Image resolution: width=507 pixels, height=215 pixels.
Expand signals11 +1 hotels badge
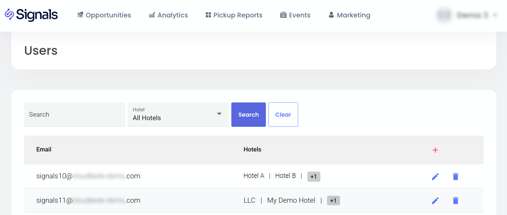coord(333,200)
